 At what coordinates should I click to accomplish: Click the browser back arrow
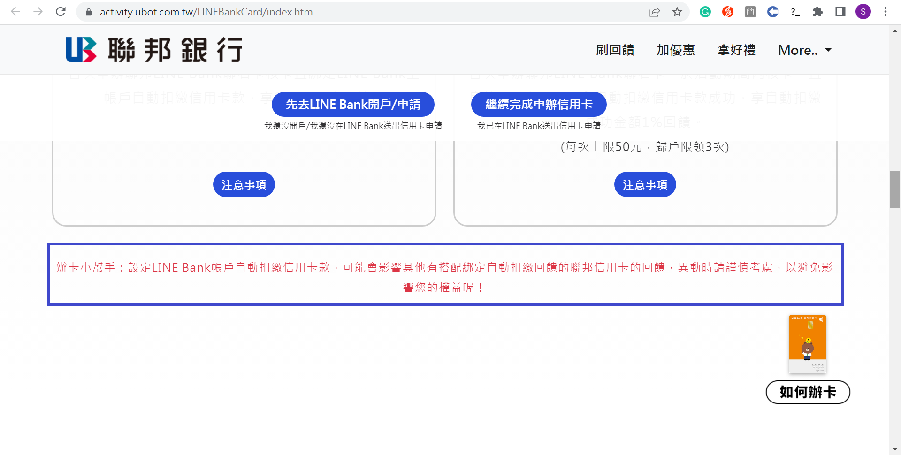pyautogui.click(x=15, y=12)
